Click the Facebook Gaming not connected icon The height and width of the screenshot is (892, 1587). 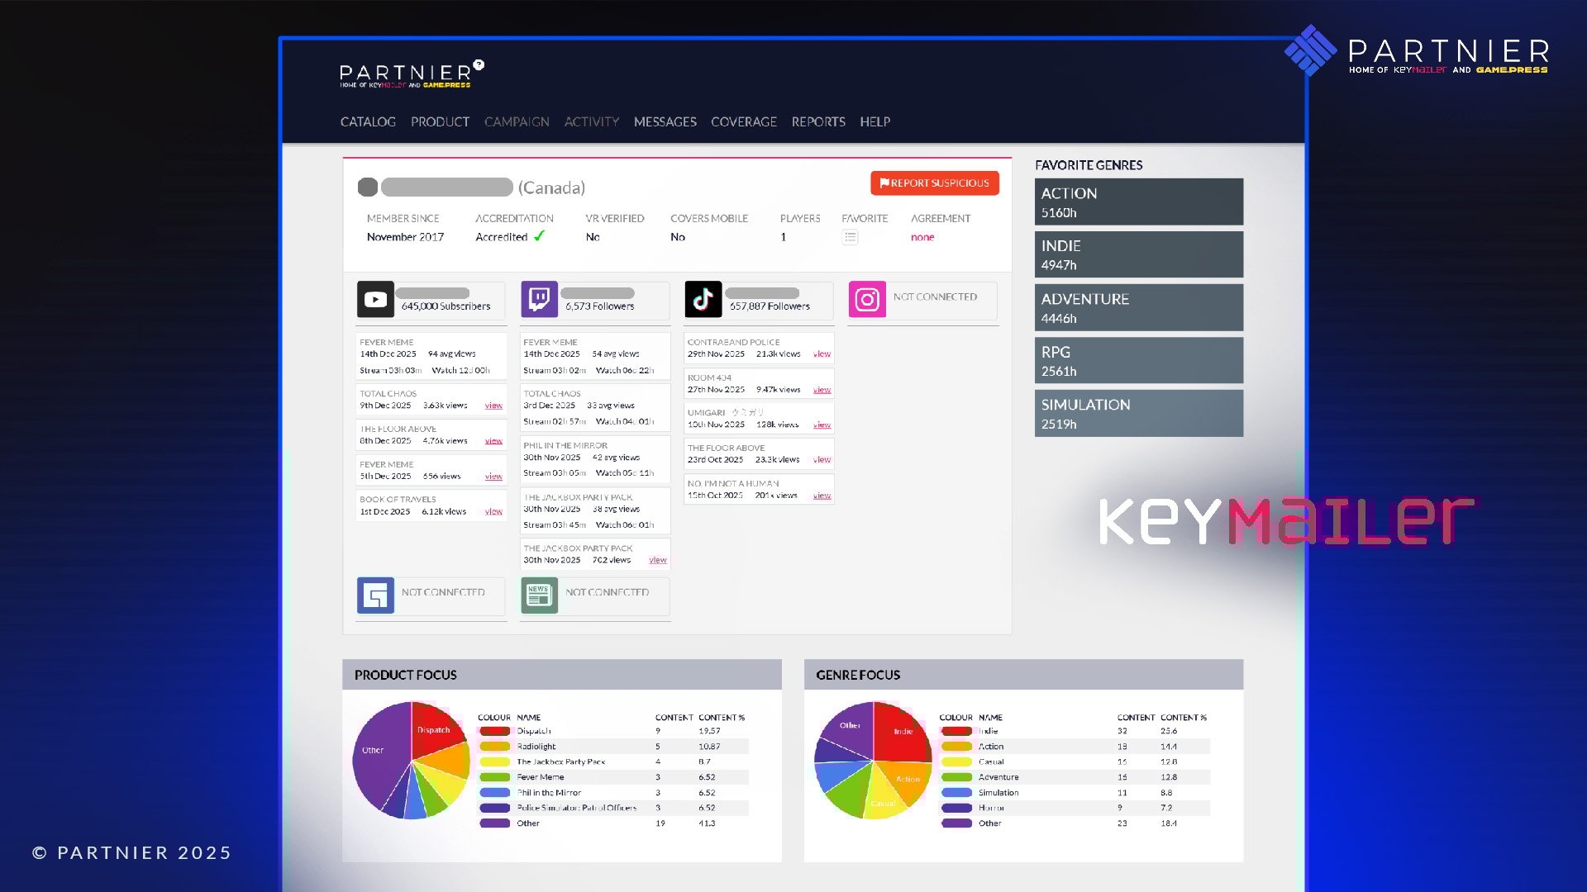375,595
